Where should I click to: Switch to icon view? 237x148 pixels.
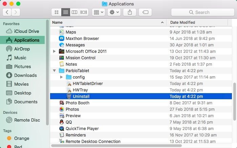click(x=57, y=12)
